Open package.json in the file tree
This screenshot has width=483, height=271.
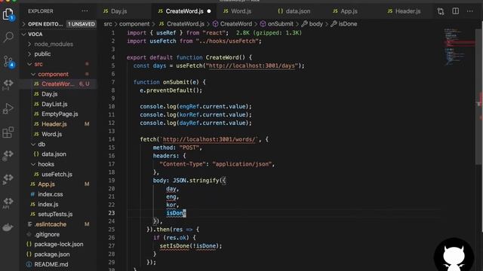(52, 254)
